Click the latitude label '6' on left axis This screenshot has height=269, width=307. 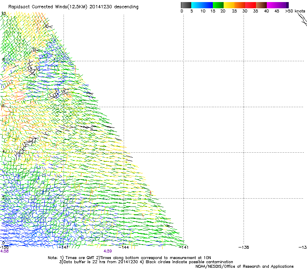3,106
